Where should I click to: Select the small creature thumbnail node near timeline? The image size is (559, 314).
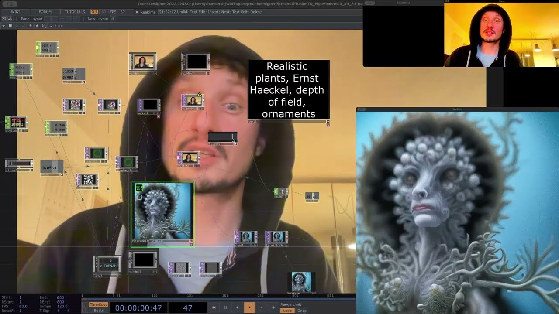(x=301, y=282)
